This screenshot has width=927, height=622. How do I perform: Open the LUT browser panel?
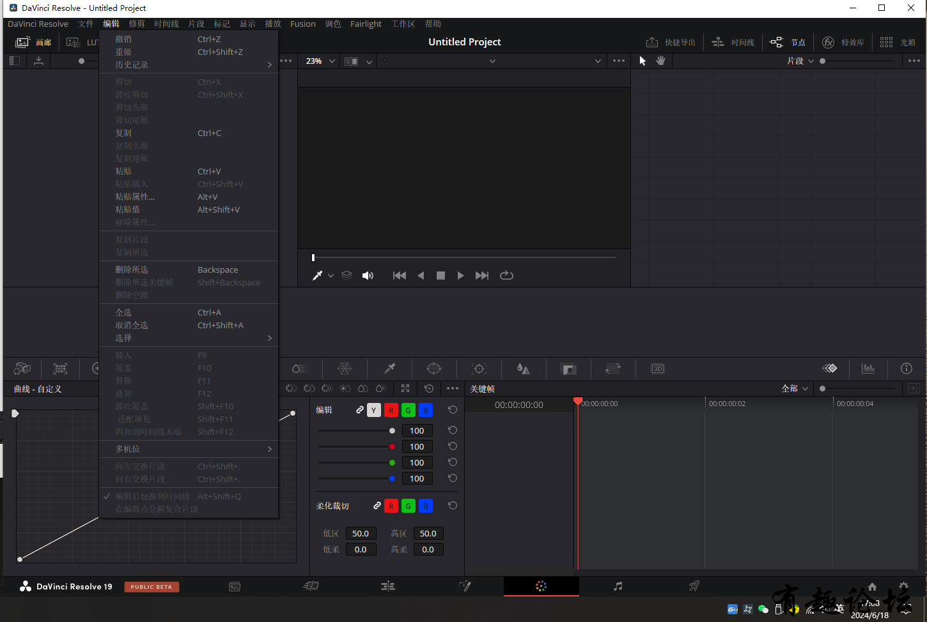coord(82,42)
